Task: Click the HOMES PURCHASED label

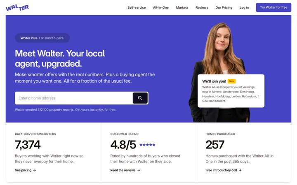Action: (220, 134)
